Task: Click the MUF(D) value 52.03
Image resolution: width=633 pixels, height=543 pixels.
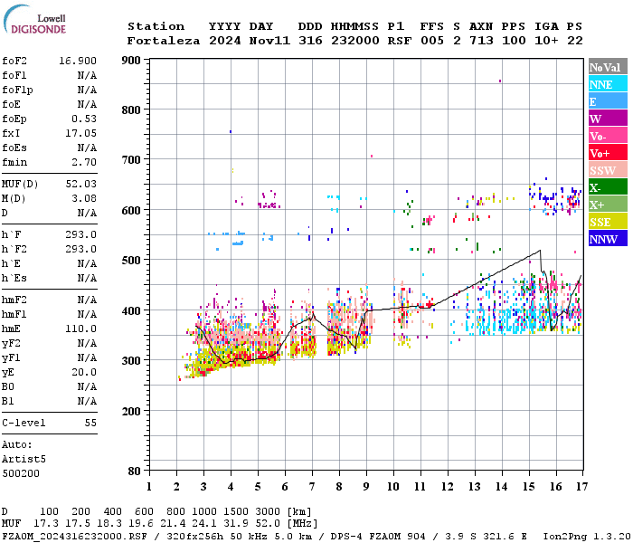Action: (x=80, y=184)
